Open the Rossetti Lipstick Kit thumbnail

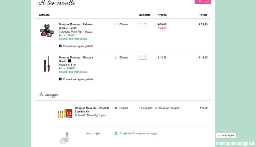coord(65,113)
